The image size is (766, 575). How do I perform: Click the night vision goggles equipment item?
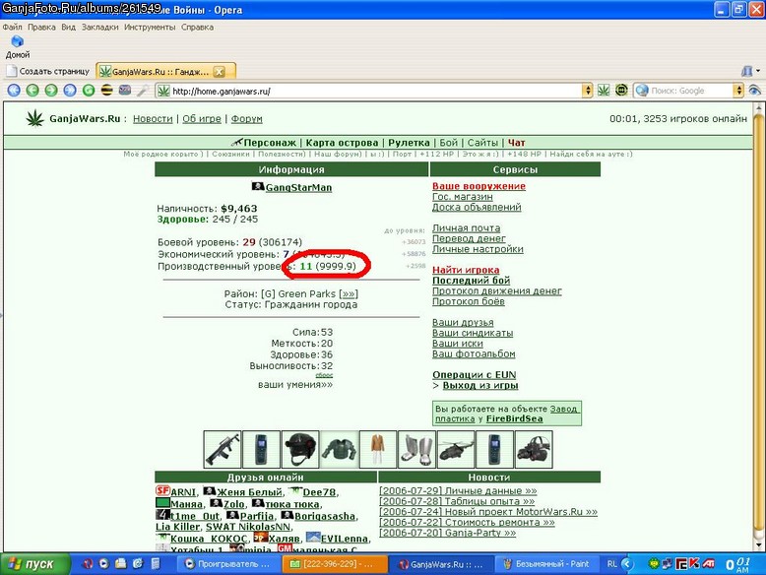point(534,449)
